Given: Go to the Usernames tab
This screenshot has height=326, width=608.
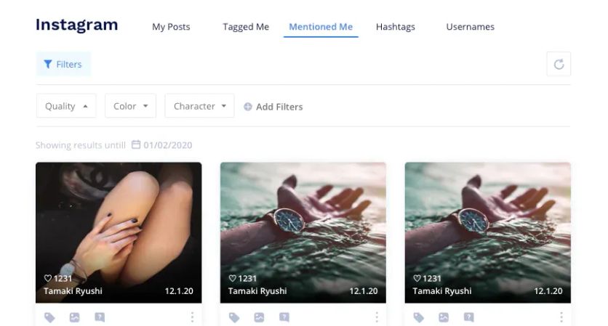Looking at the screenshot, I should point(470,27).
